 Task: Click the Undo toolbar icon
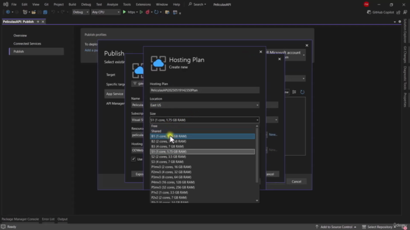coord(53,12)
